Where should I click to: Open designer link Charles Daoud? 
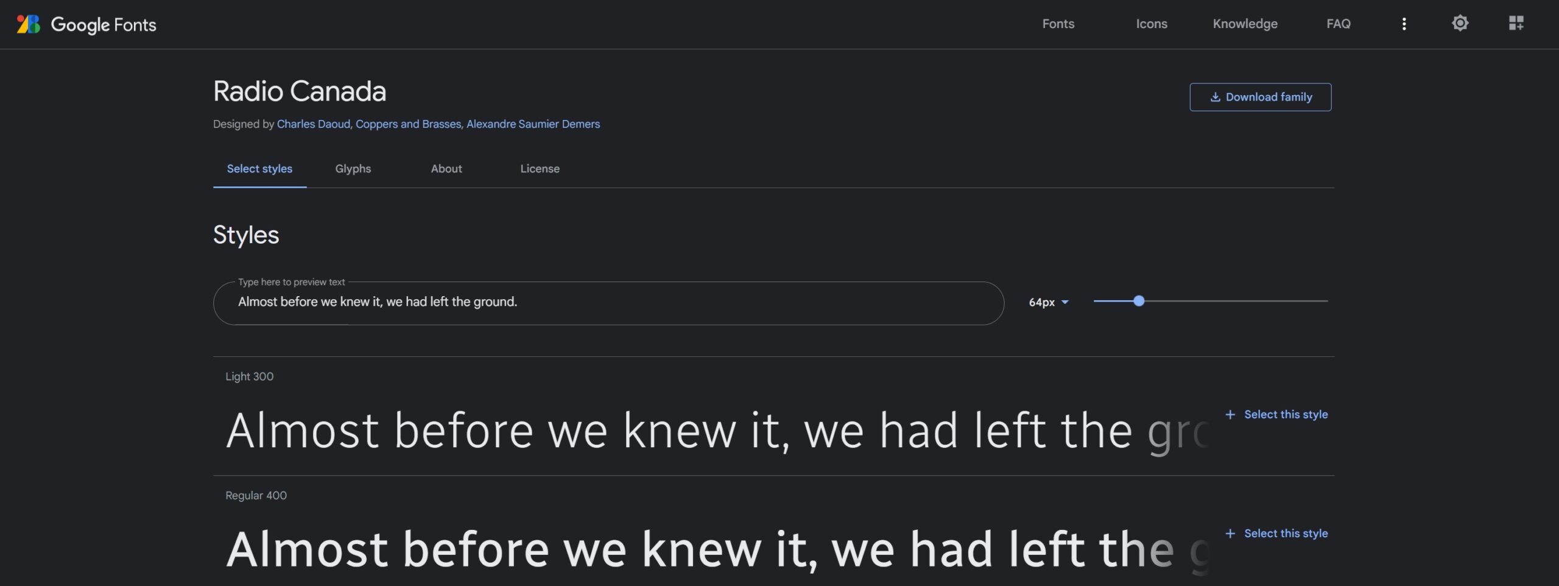click(x=313, y=124)
